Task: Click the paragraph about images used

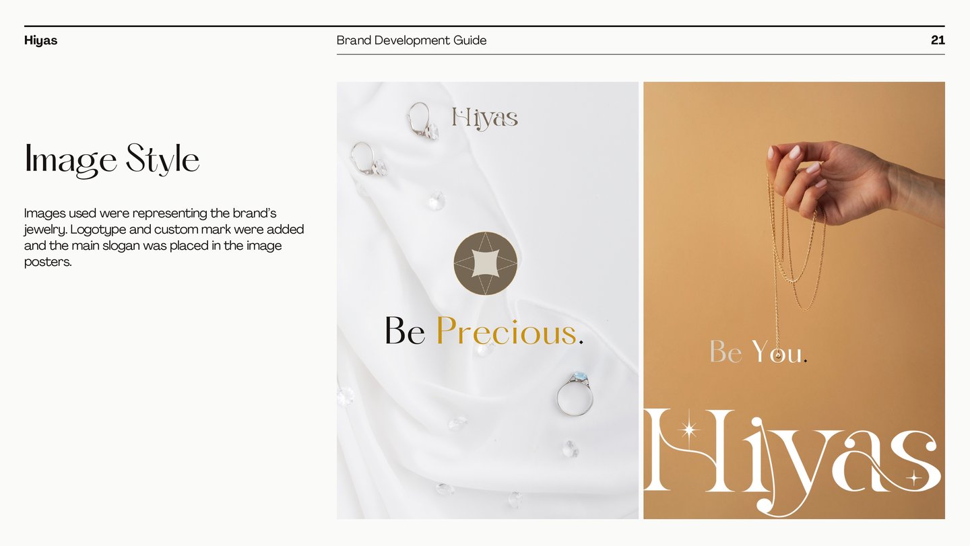Action: click(x=164, y=237)
